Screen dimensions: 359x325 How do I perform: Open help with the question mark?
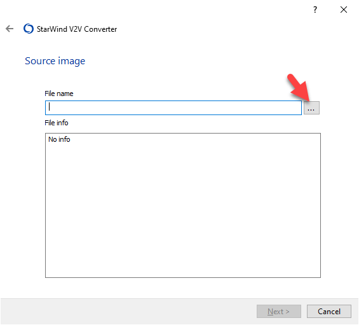315,10
